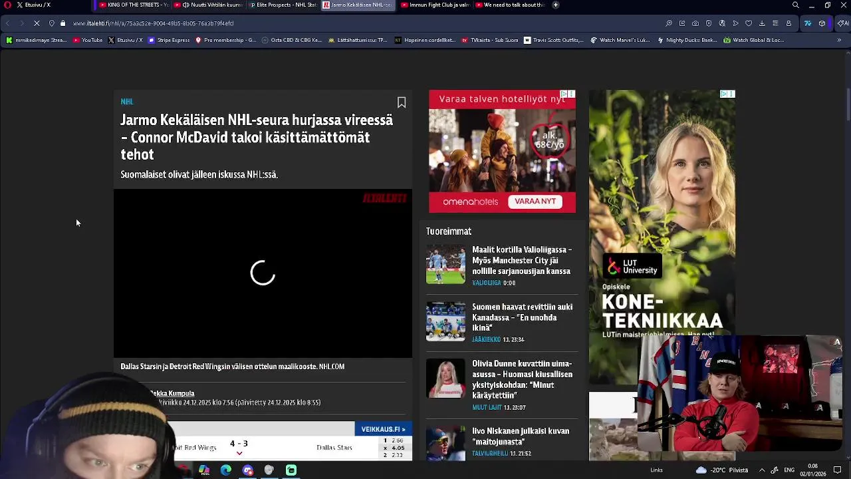Click the stop loading X button
The height and width of the screenshot is (479, 851).
click(x=37, y=23)
